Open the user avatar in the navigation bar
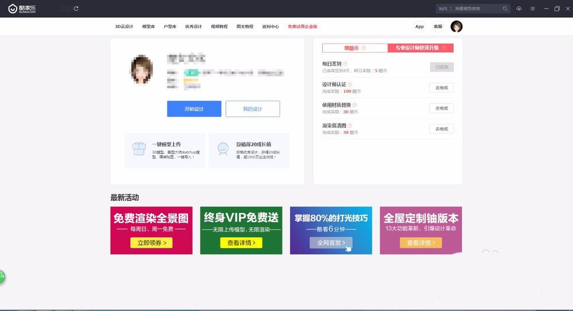 456,26
